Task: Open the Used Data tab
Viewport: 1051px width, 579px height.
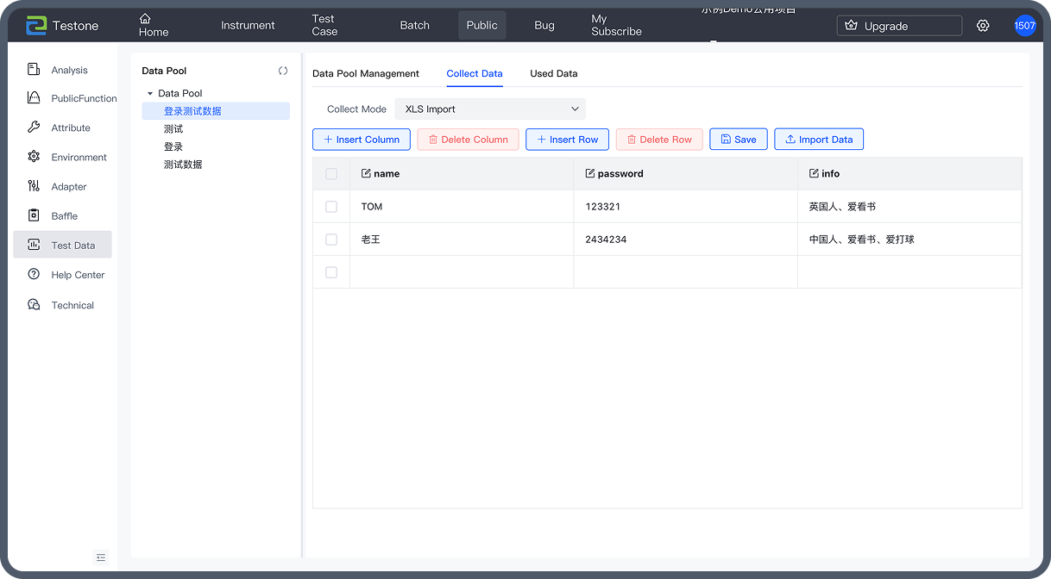Action: pos(553,73)
